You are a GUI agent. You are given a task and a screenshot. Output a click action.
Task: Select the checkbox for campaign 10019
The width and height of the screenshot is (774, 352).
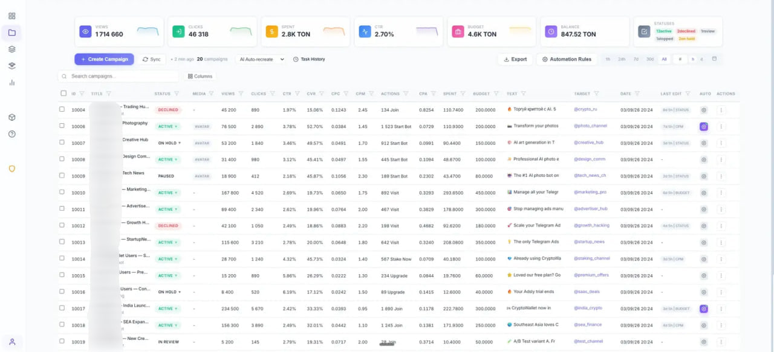point(62,341)
